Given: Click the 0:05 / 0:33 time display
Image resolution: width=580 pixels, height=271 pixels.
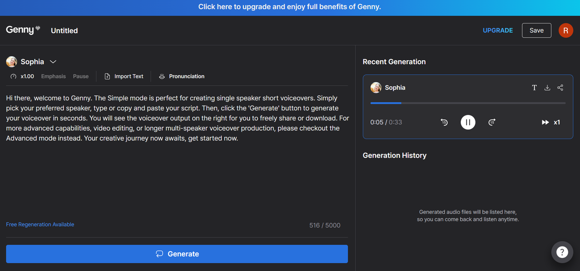Looking at the screenshot, I should click(386, 122).
